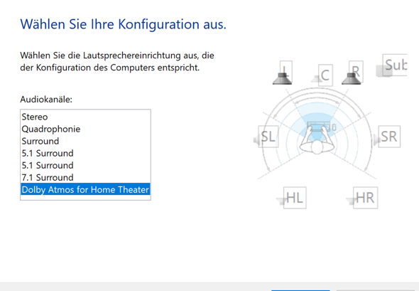Click the HL height left speaker
Image resolution: width=419 pixels, height=291 pixels.
pos(292,198)
